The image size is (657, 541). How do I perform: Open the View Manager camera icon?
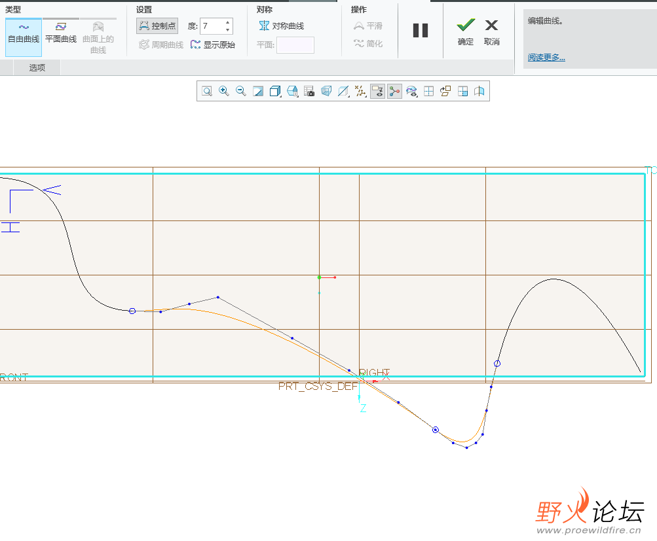[309, 91]
